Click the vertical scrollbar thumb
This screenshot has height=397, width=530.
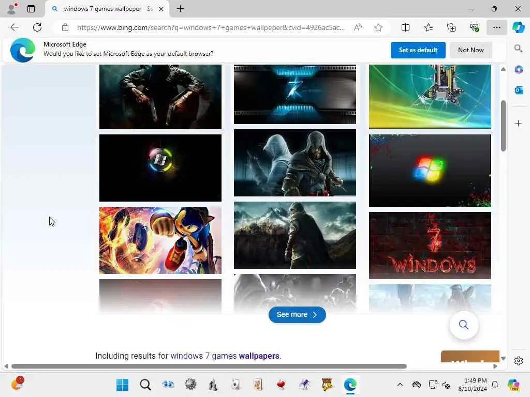click(x=503, y=126)
